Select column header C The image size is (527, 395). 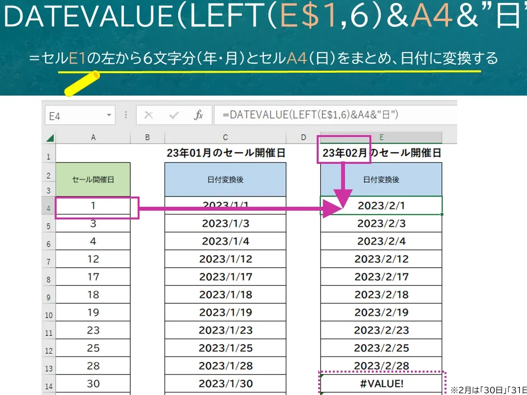click(x=224, y=137)
